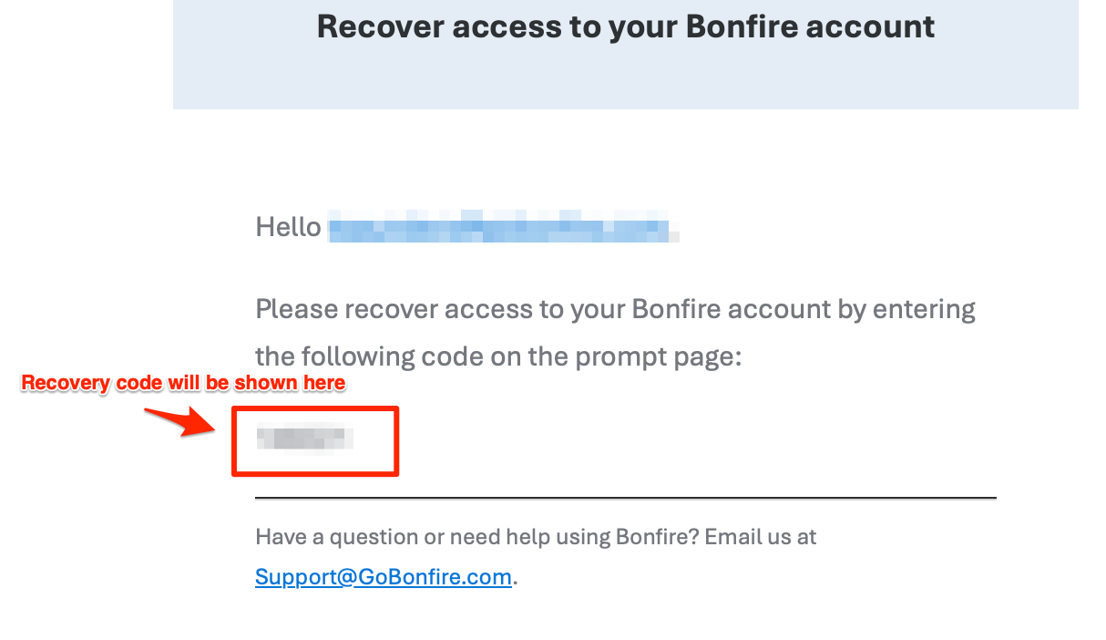Click the 'Please recover access' paragraph line
The width and height of the screenshot is (1106, 640).
pos(616,310)
